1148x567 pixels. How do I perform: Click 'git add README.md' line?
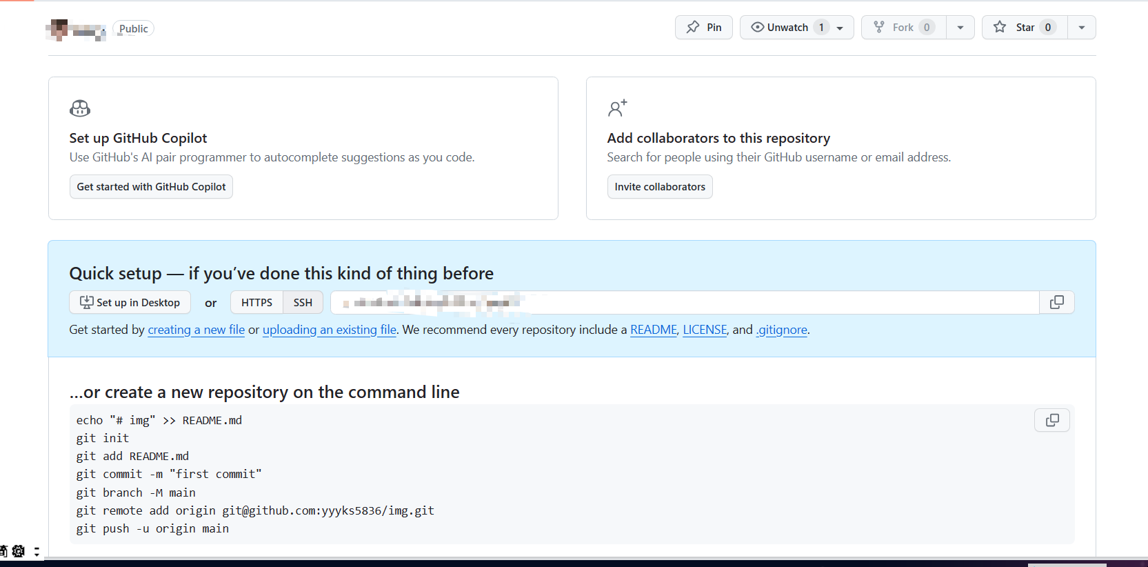[x=132, y=456]
